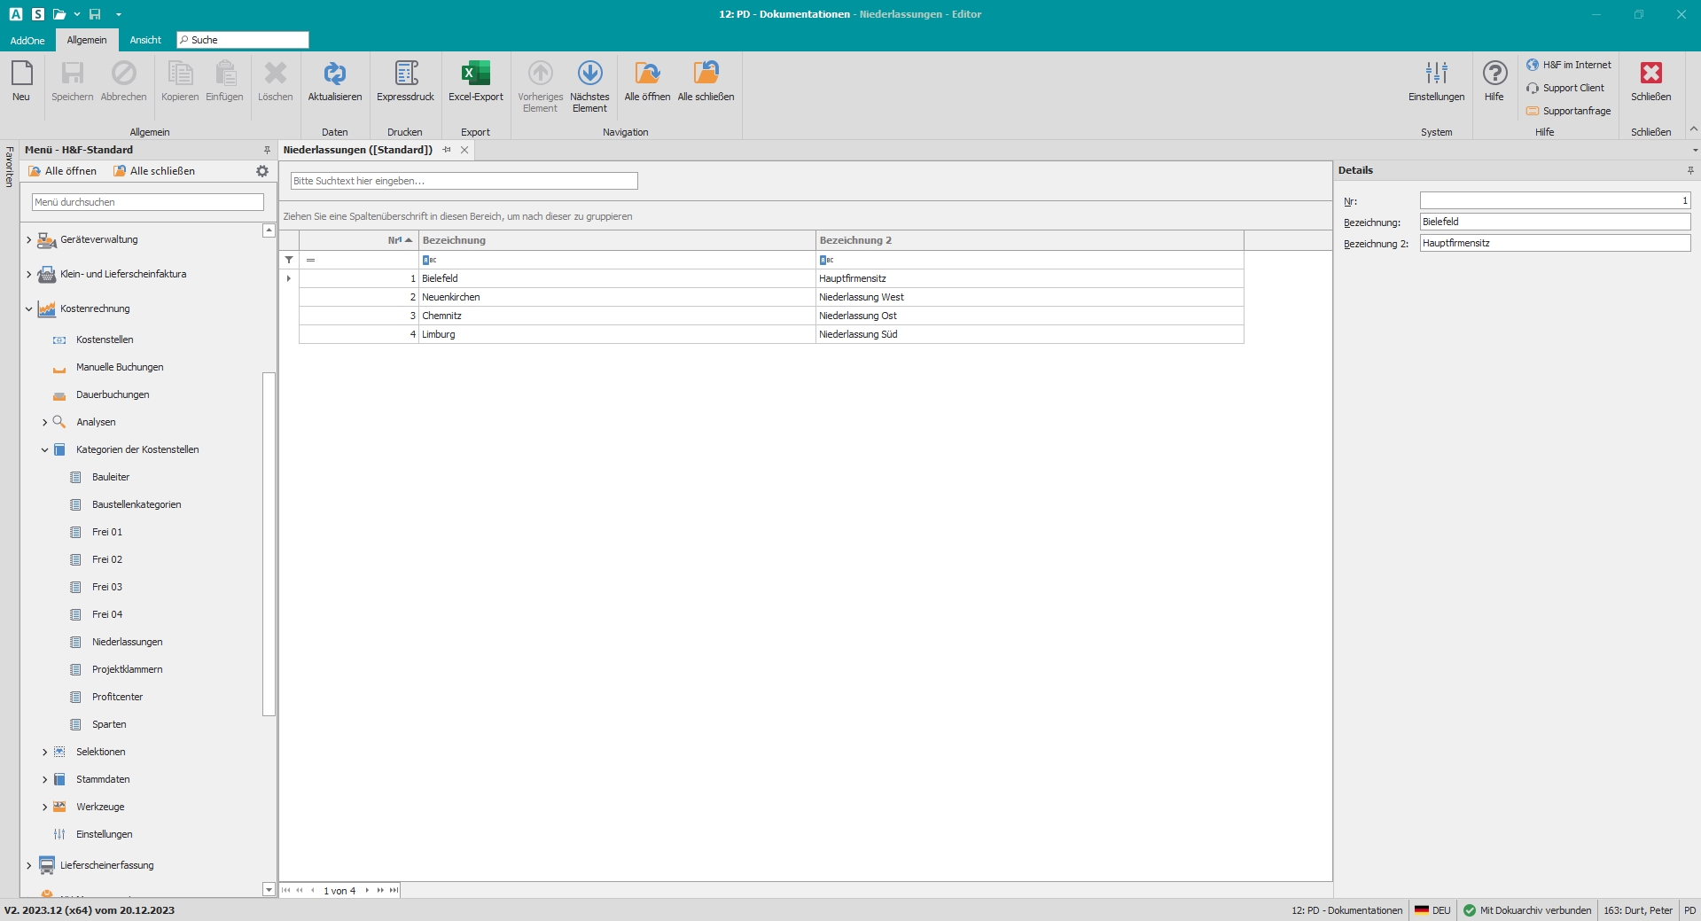Image resolution: width=1701 pixels, height=921 pixels.
Task: Open the AddOne ribbon tab
Action: click(x=27, y=40)
